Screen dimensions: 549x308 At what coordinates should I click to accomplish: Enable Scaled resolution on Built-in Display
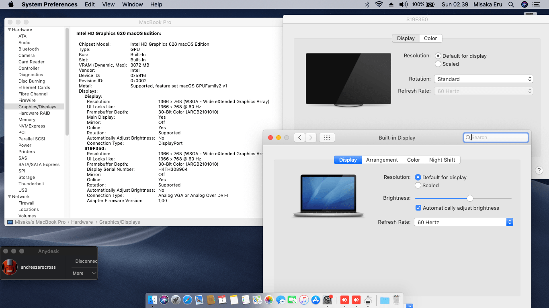click(x=418, y=185)
